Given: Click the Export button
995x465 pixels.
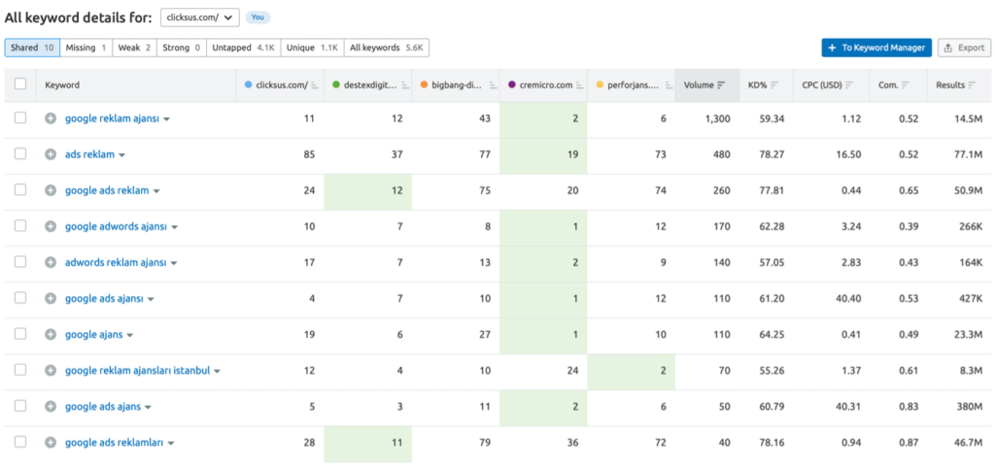Looking at the screenshot, I should coord(964,48).
